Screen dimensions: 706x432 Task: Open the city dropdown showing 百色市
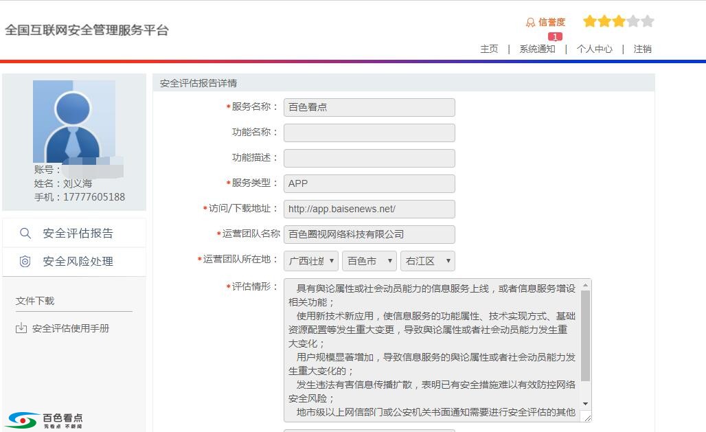(x=369, y=261)
